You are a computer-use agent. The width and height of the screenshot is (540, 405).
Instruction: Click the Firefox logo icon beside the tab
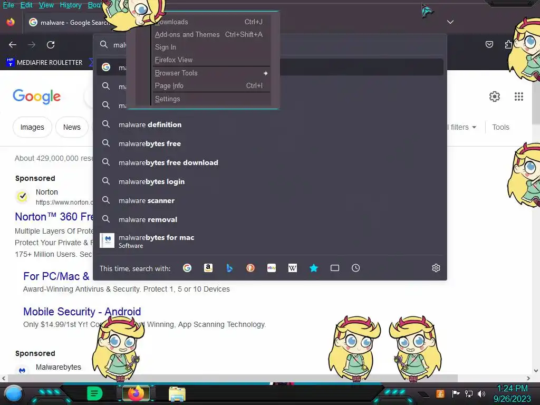point(11,22)
